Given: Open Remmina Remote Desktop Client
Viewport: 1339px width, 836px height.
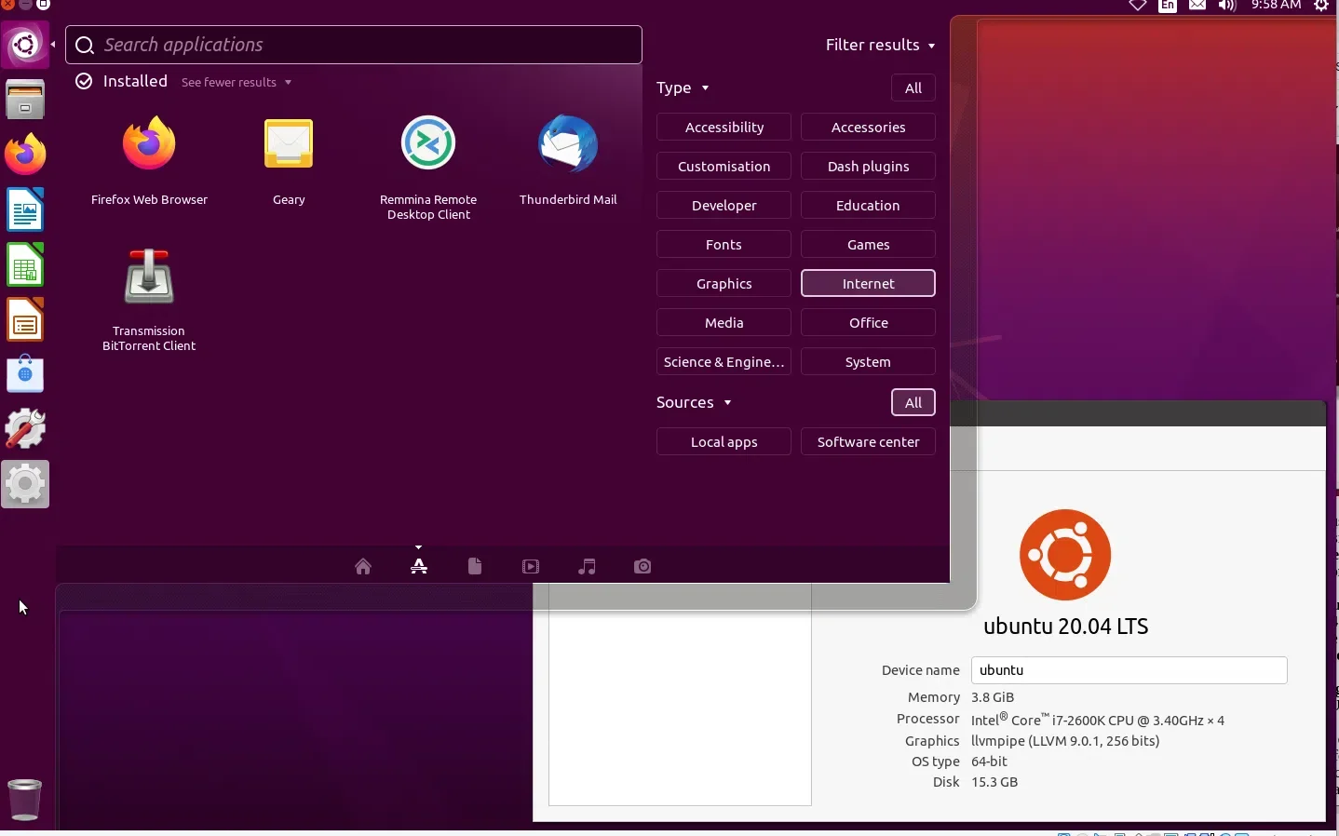Looking at the screenshot, I should tap(428, 166).
